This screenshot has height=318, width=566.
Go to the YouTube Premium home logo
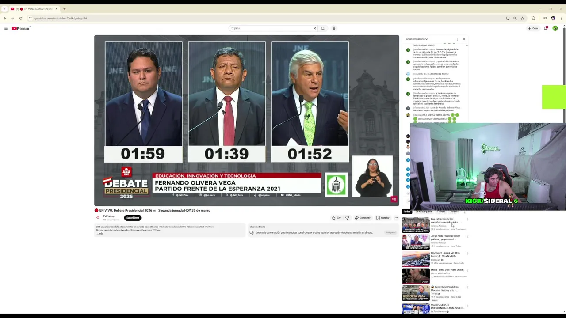20,28
